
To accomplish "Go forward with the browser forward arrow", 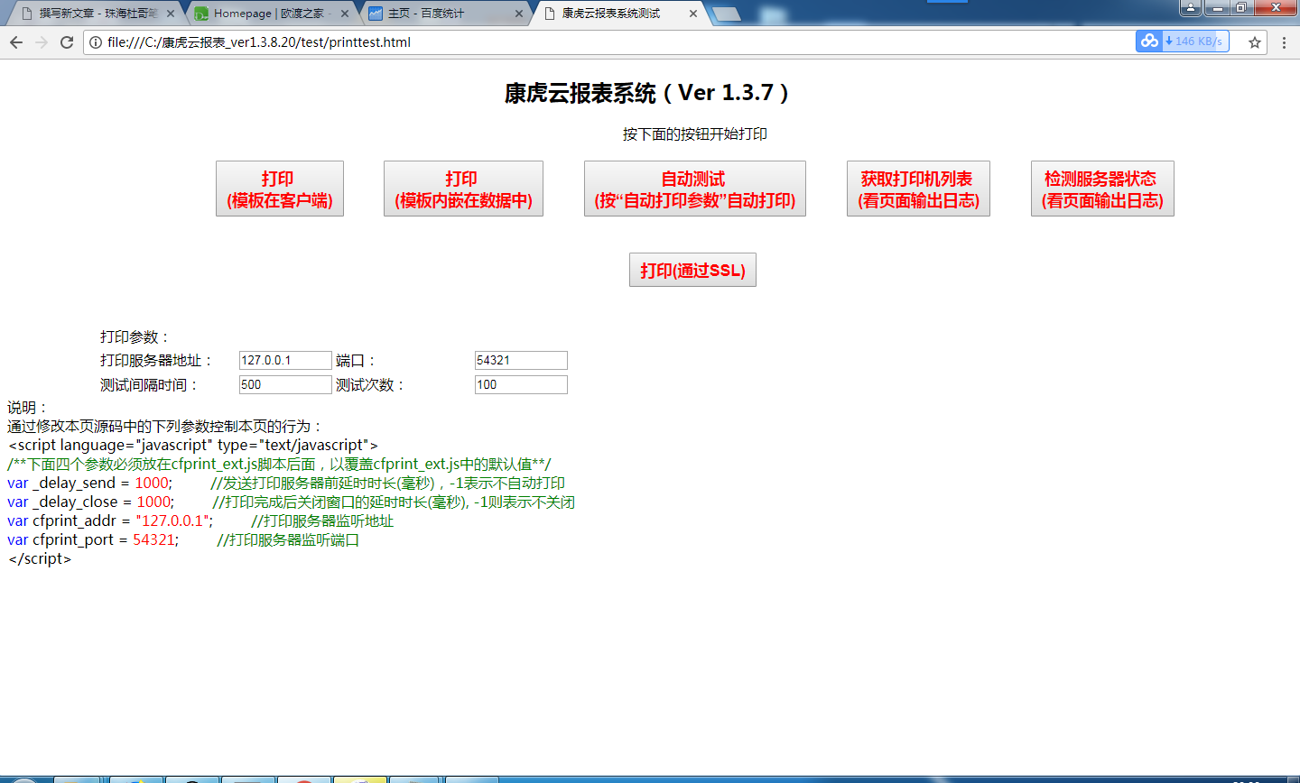I will (42, 42).
